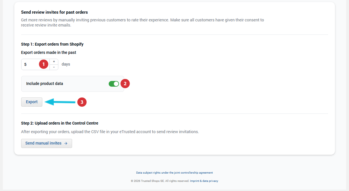Click the Step 1 Export orders heading
The height and width of the screenshot is (191, 349).
tap(52, 44)
